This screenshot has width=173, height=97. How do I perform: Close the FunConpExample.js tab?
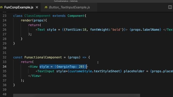point(37,7)
